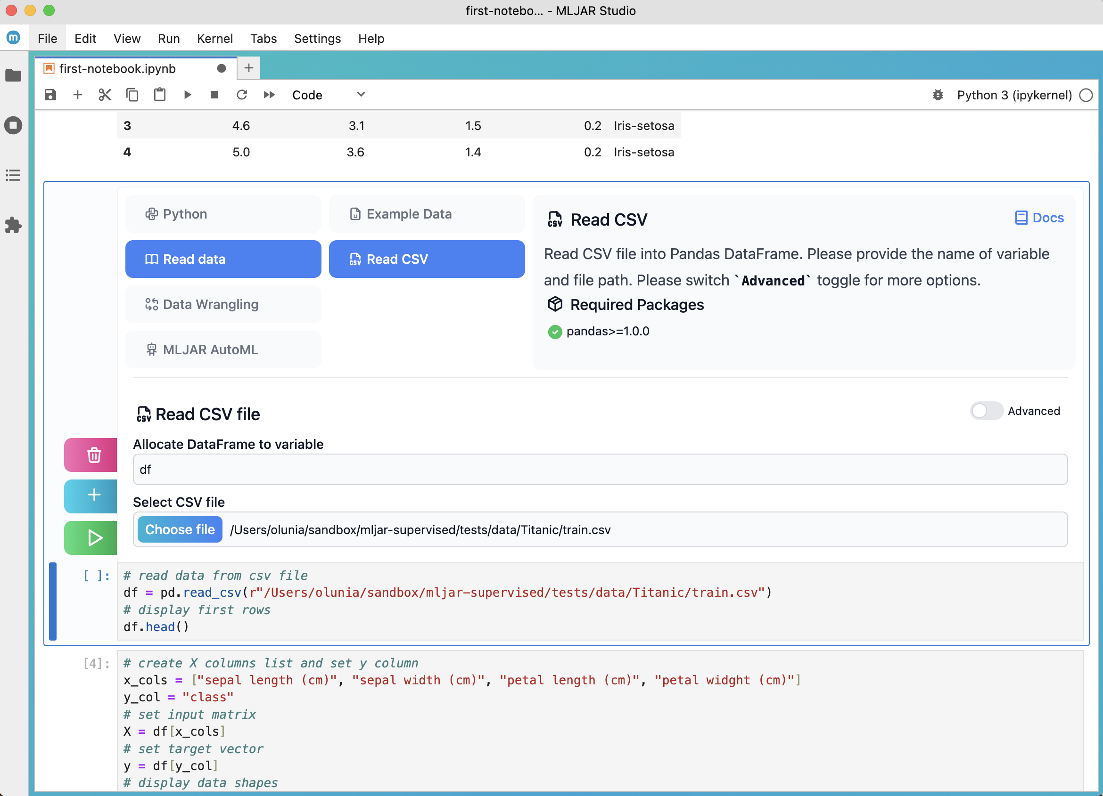Image resolution: width=1103 pixels, height=796 pixels.
Task: Run all cells with the fast-forward icon
Action: click(269, 95)
